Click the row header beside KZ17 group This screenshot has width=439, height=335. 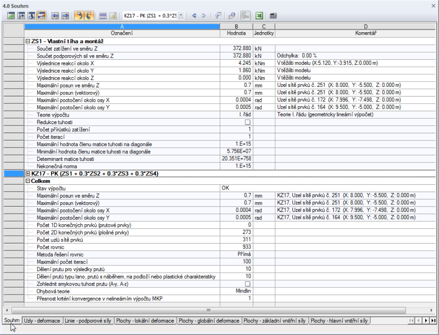[14, 173]
